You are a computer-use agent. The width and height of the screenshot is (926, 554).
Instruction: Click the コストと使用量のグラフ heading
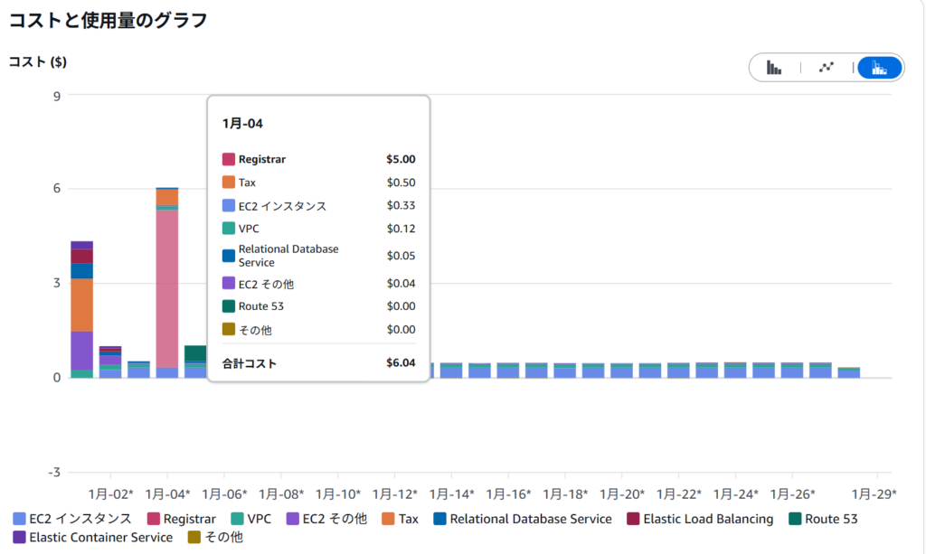[x=108, y=20]
